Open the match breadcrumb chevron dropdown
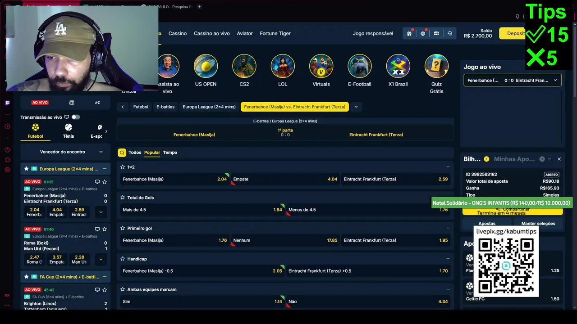The width and height of the screenshot is (577, 324). (356, 107)
